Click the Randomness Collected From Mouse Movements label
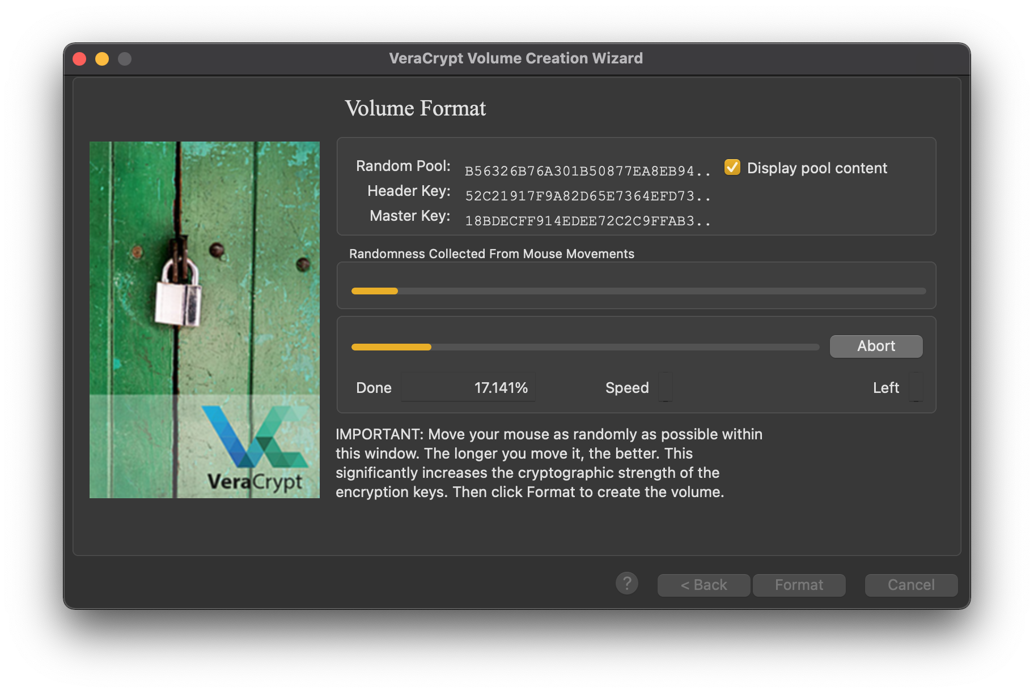1034x693 pixels. coord(491,254)
